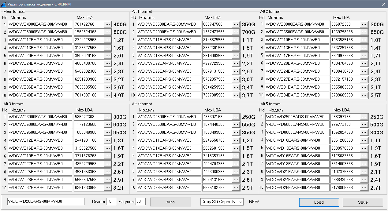Click the '...' button beside Max LBA 5665182768
388x211 pixels.
pos(236,187)
